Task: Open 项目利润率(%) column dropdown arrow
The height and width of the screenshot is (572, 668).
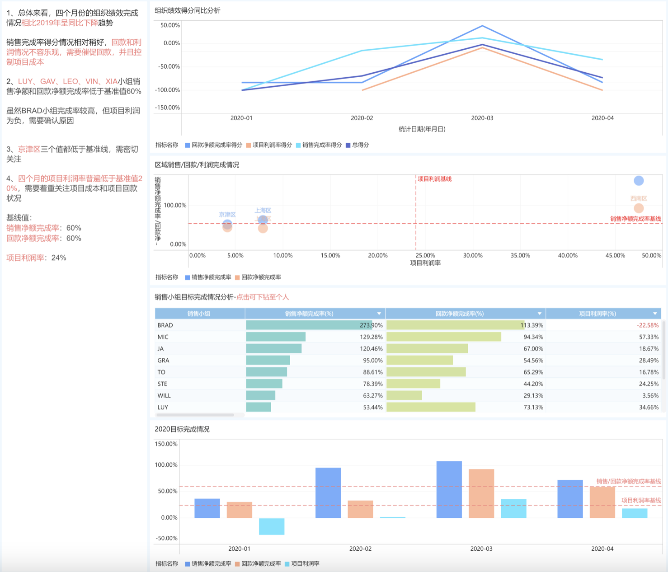Action: click(655, 314)
